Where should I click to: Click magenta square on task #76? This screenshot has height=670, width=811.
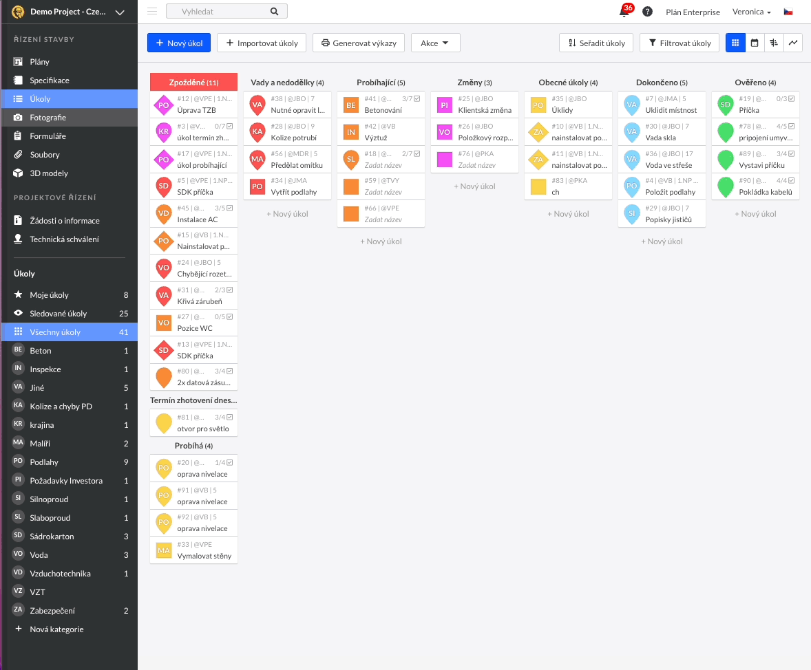pos(445,159)
